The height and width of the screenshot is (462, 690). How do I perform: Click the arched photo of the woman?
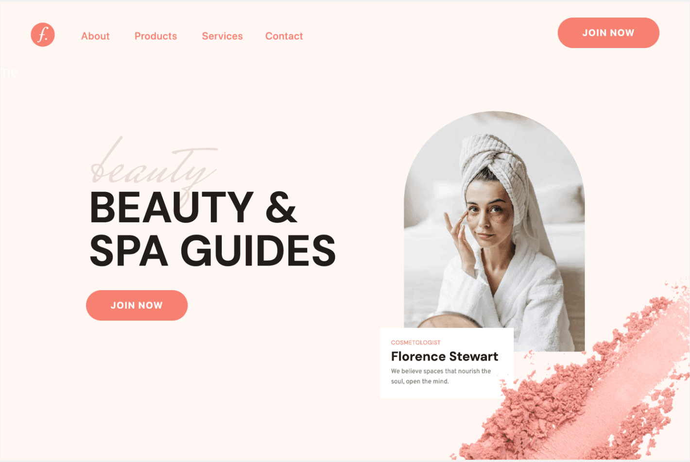(x=494, y=231)
